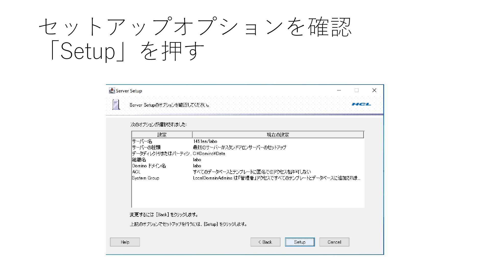Click the Server Setup title bar icon
Image resolution: width=490 pixels, height=275 pixels.
click(112, 91)
